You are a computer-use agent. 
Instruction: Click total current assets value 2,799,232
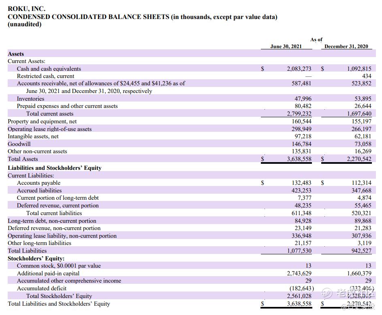299,114
